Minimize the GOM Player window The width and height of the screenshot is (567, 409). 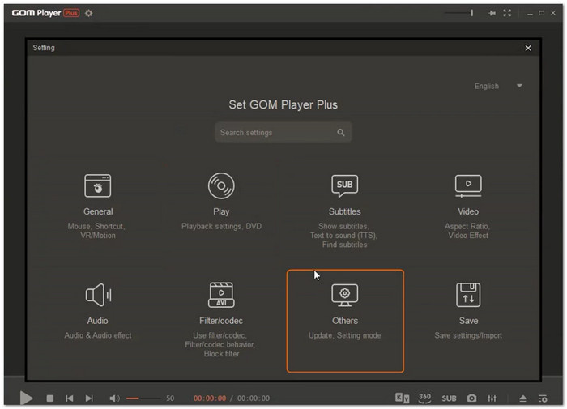click(530, 14)
